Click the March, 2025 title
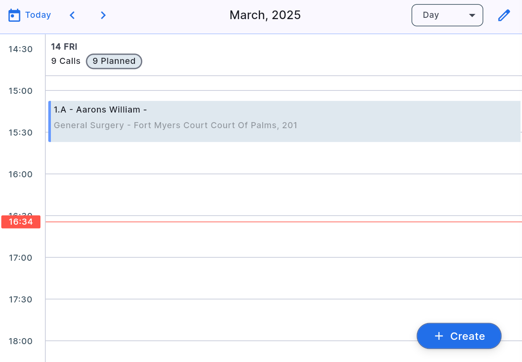Image resolution: width=522 pixels, height=362 pixels. point(265,15)
